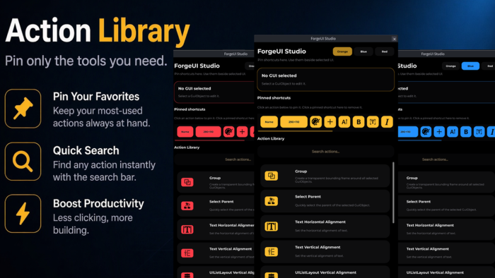Click the Name pinned shortcut in orange window

(x=269, y=122)
